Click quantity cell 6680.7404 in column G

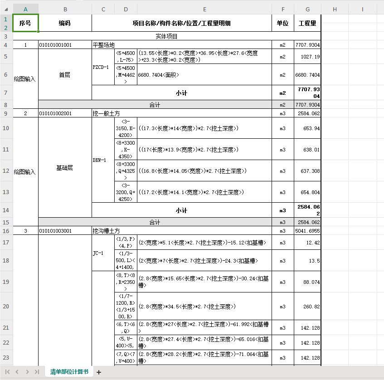307,75
